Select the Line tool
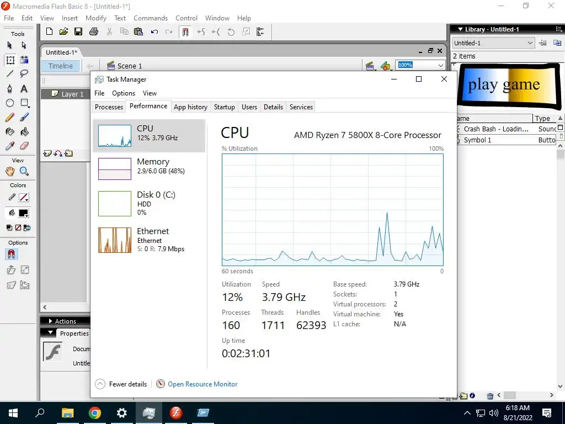The height and width of the screenshot is (424, 565). click(10, 74)
